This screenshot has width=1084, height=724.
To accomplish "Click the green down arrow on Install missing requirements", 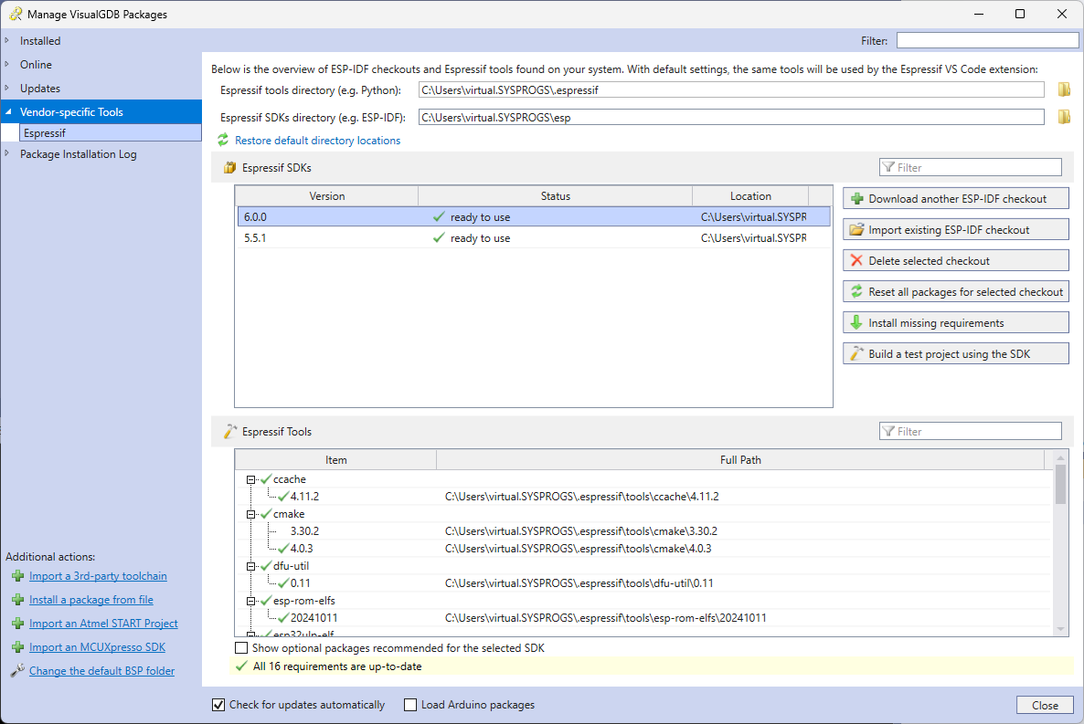I will pyautogui.click(x=856, y=322).
